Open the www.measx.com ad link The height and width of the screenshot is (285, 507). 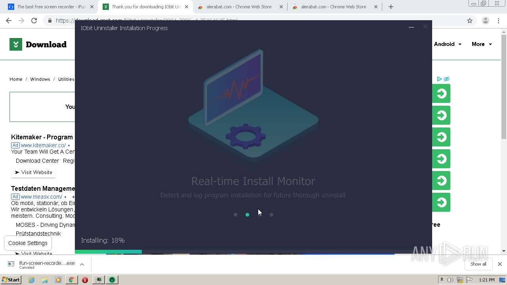point(41,197)
